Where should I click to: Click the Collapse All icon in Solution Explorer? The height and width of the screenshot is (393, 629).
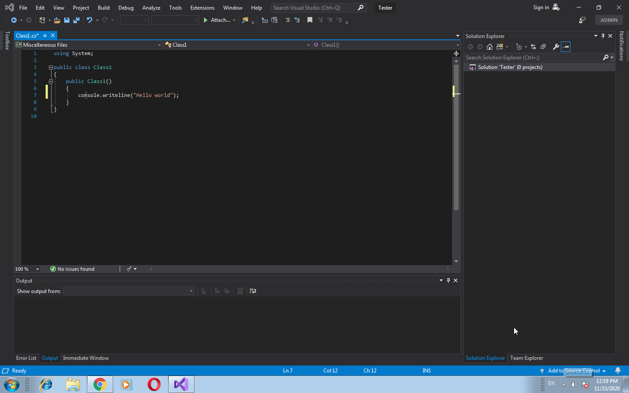tap(543, 47)
